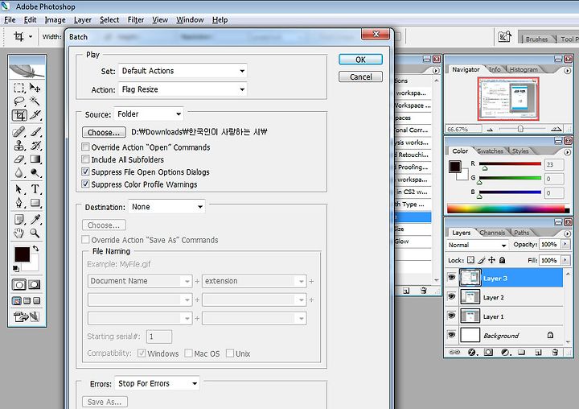Select the History Brush tool
Screen dimensions: 579x409
pyautogui.click(x=35, y=146)
